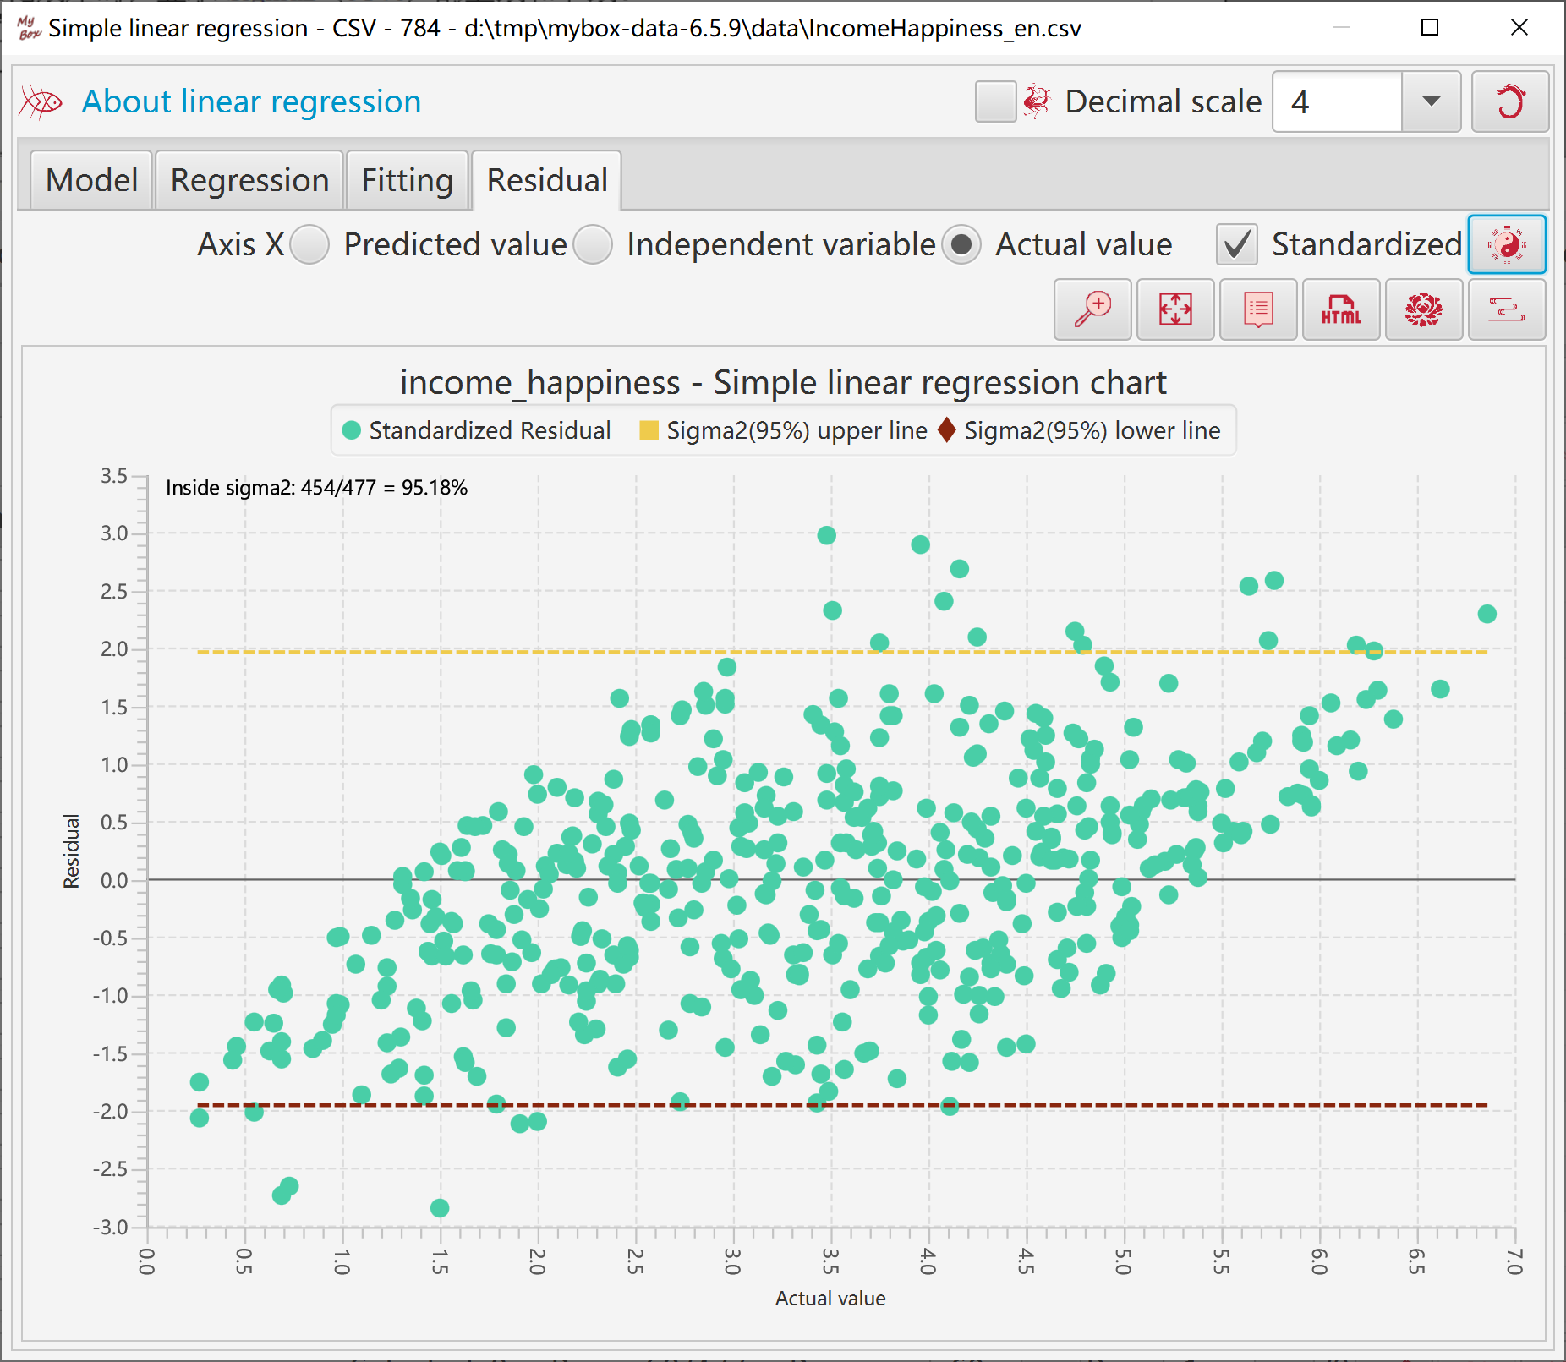1566x1362 pixels.
Task: Click the red flower icon in chart toolbar
Action: point(1424,309)
